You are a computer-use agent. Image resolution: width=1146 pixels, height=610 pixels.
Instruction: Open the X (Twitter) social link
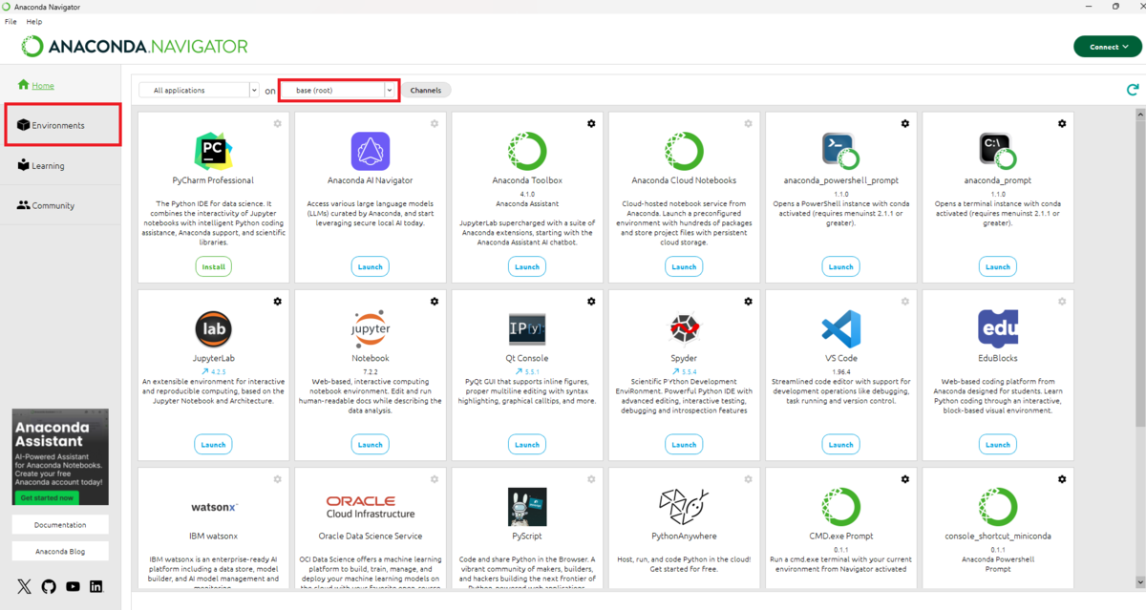click(25, 586)
